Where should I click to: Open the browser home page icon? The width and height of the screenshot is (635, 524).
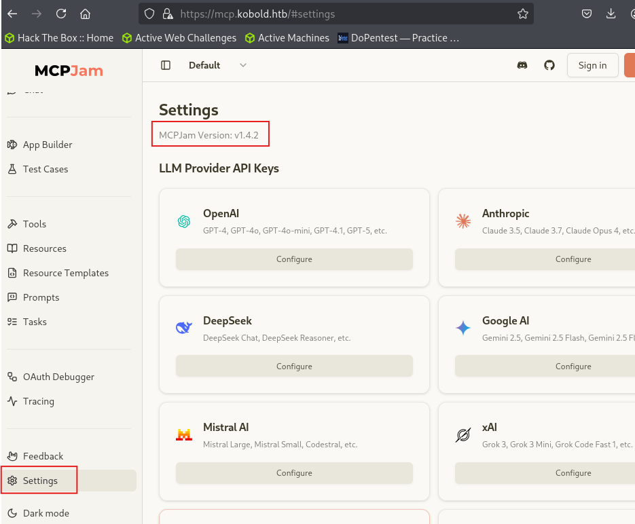(x=85, y=14)
